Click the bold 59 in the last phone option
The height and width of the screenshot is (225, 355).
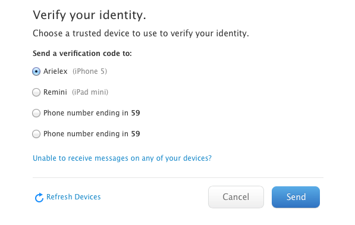136,134
